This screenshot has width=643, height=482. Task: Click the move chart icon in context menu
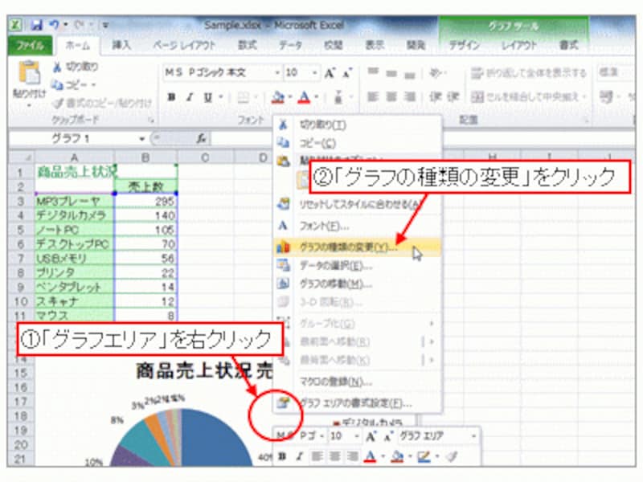(284, 284)
